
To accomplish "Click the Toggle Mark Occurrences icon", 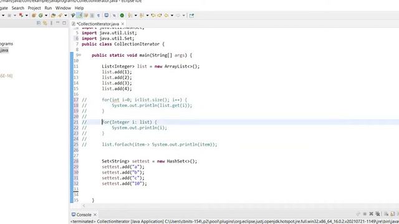I will point(73,16).
